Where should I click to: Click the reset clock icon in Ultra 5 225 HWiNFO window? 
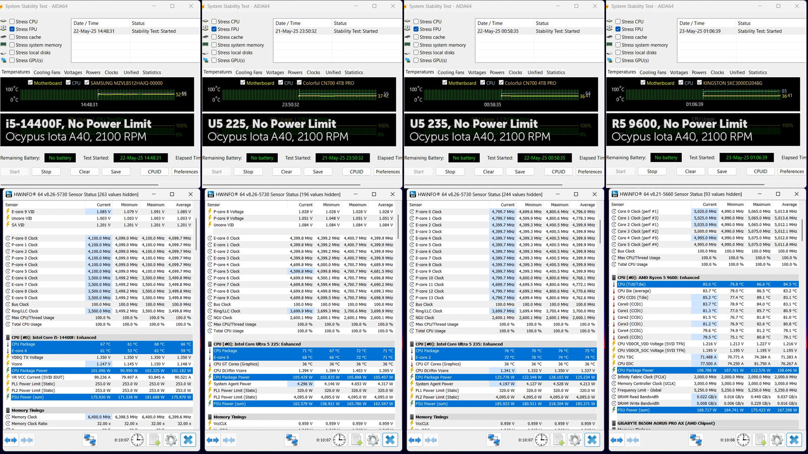tap(339, 440)
